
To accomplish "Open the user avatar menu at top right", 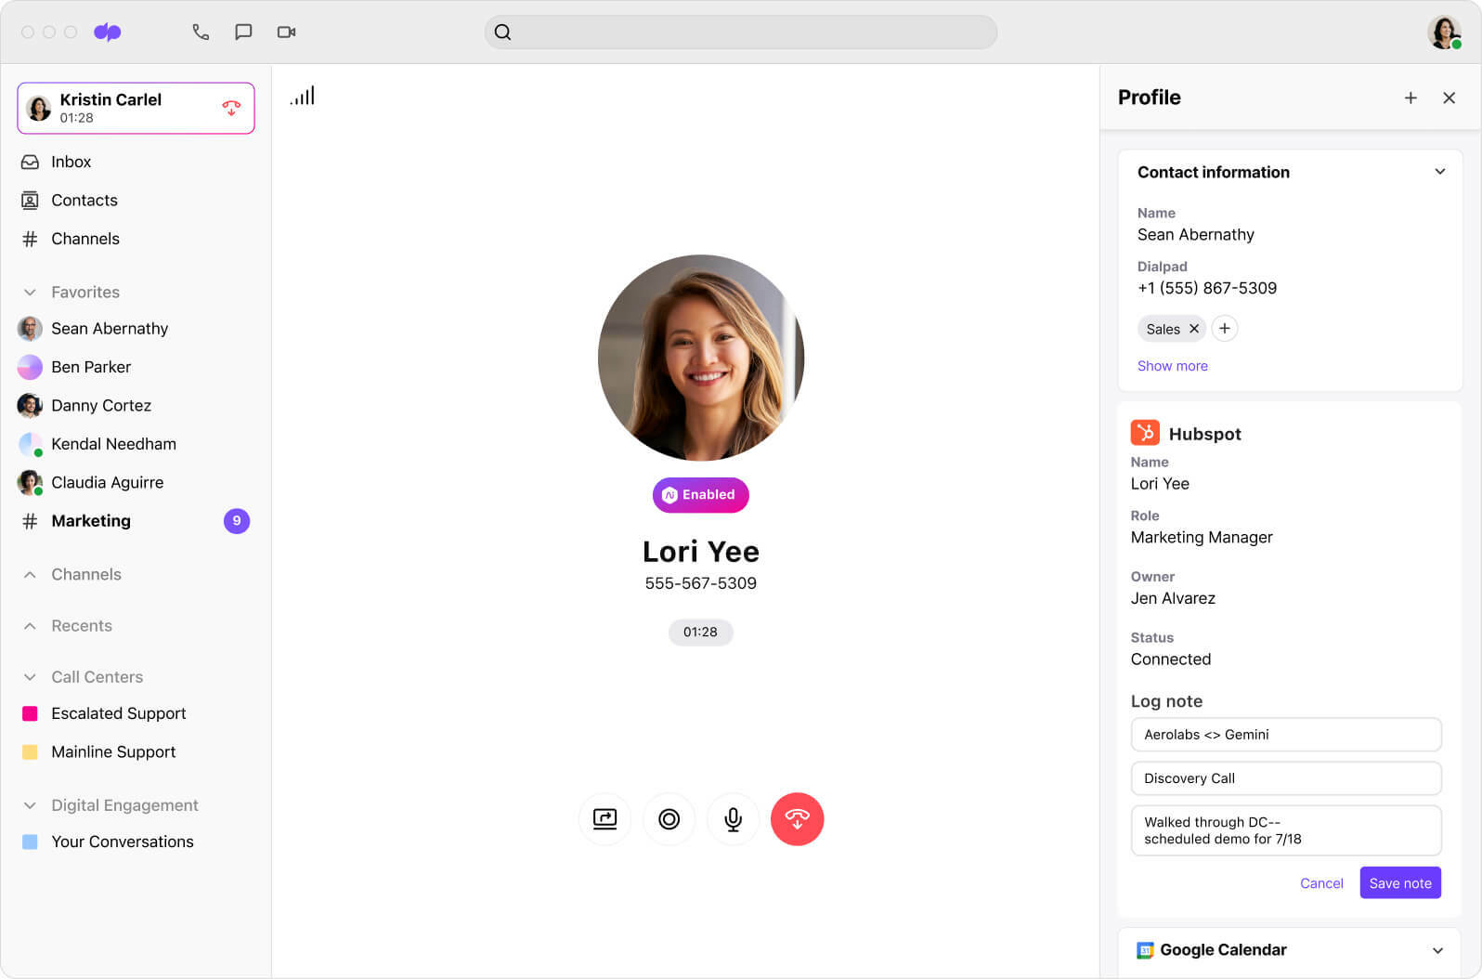I will click(1444, 32).
